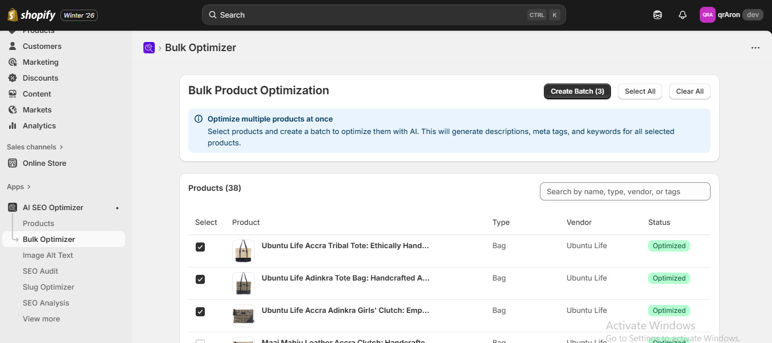This screenshot has height=343, width=772.
Task: Click the purple app icon in the breadcrumb
Action: tap(149, 48)
